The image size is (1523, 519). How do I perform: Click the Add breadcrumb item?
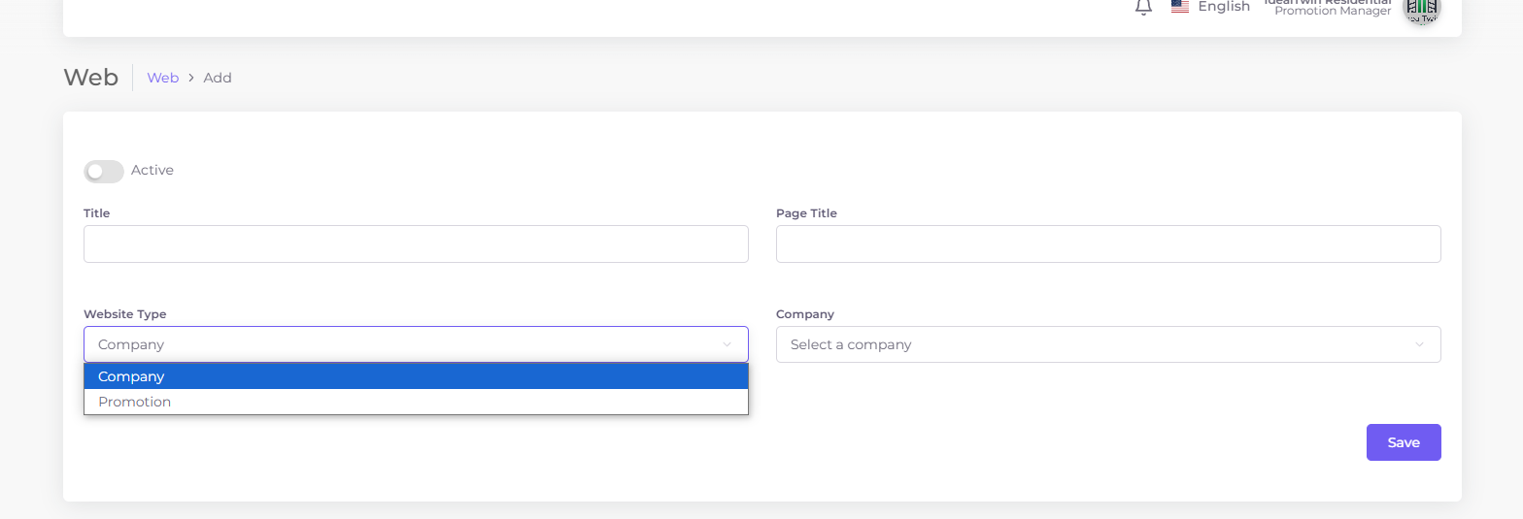tap(218, 78)
